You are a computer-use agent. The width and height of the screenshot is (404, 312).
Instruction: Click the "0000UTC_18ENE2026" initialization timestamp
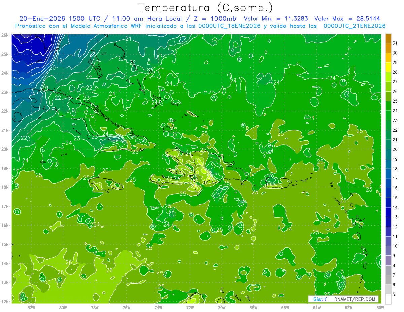tap(229, 26)
